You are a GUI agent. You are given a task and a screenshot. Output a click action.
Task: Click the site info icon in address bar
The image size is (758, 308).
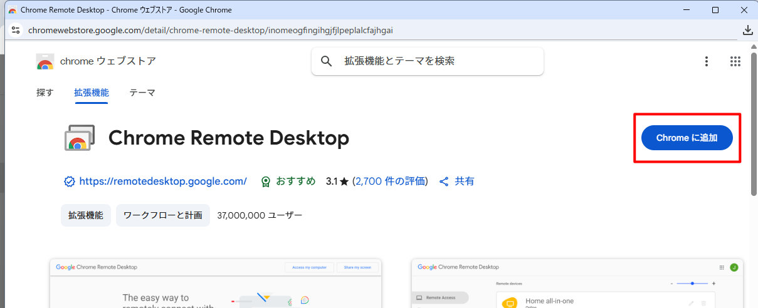click(16, 30)
